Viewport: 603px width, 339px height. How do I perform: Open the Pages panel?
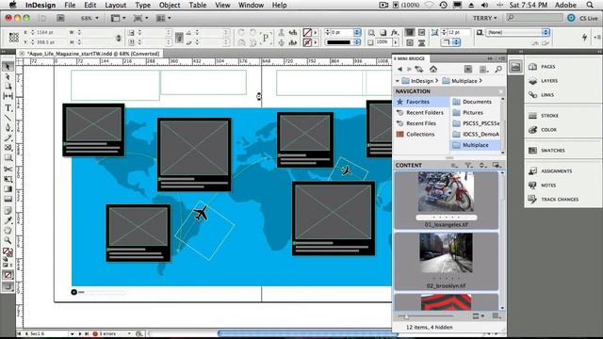pyautogui.click(x=543, y=67)
